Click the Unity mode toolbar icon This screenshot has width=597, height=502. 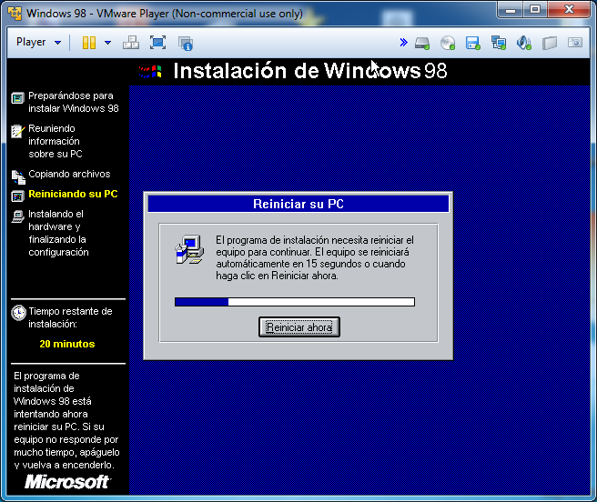[186, 43]
